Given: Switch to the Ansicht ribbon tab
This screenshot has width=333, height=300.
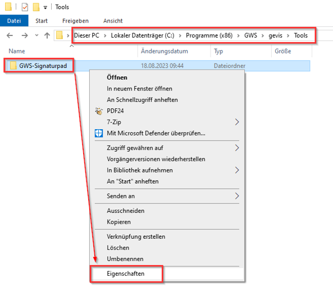Looking at the screenshot, I should pos(113,21).
